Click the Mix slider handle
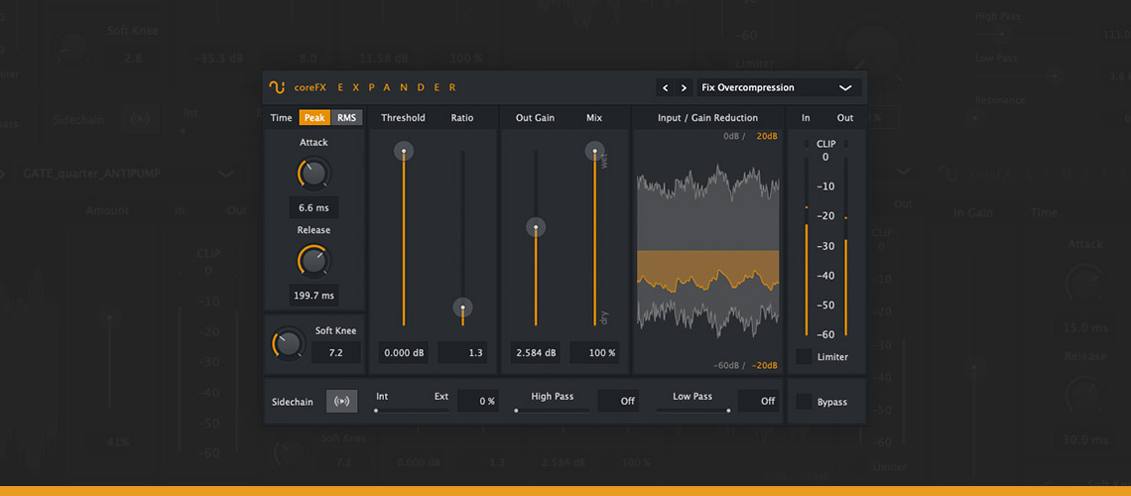The height and width of the screenshot is (496, 1131). [595, 152]
